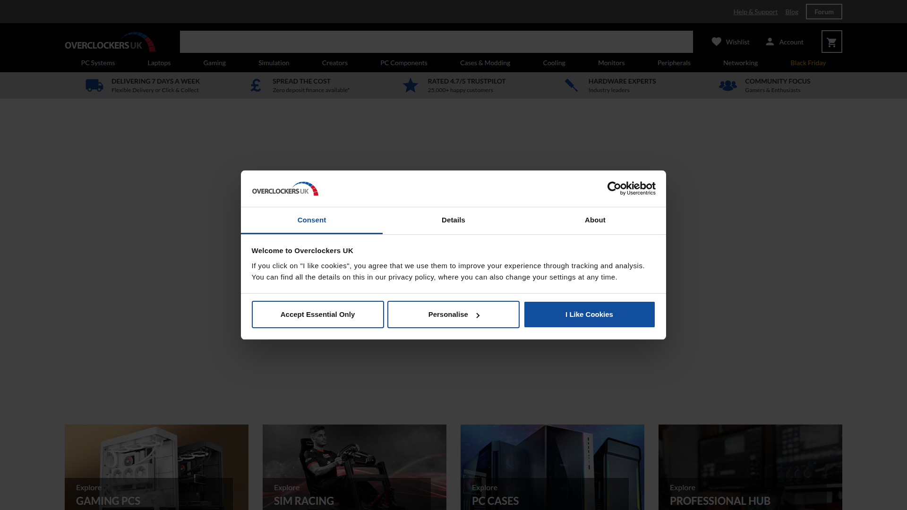Viewport: 907px width, 510px height.
Task: Open the Gaming PCs explore tile
Action: click(x=156, y=467)
